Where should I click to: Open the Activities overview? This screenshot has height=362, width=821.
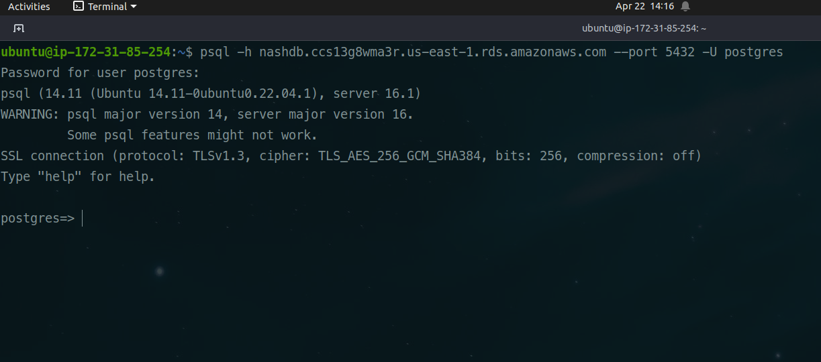click(x=29, y=7)
